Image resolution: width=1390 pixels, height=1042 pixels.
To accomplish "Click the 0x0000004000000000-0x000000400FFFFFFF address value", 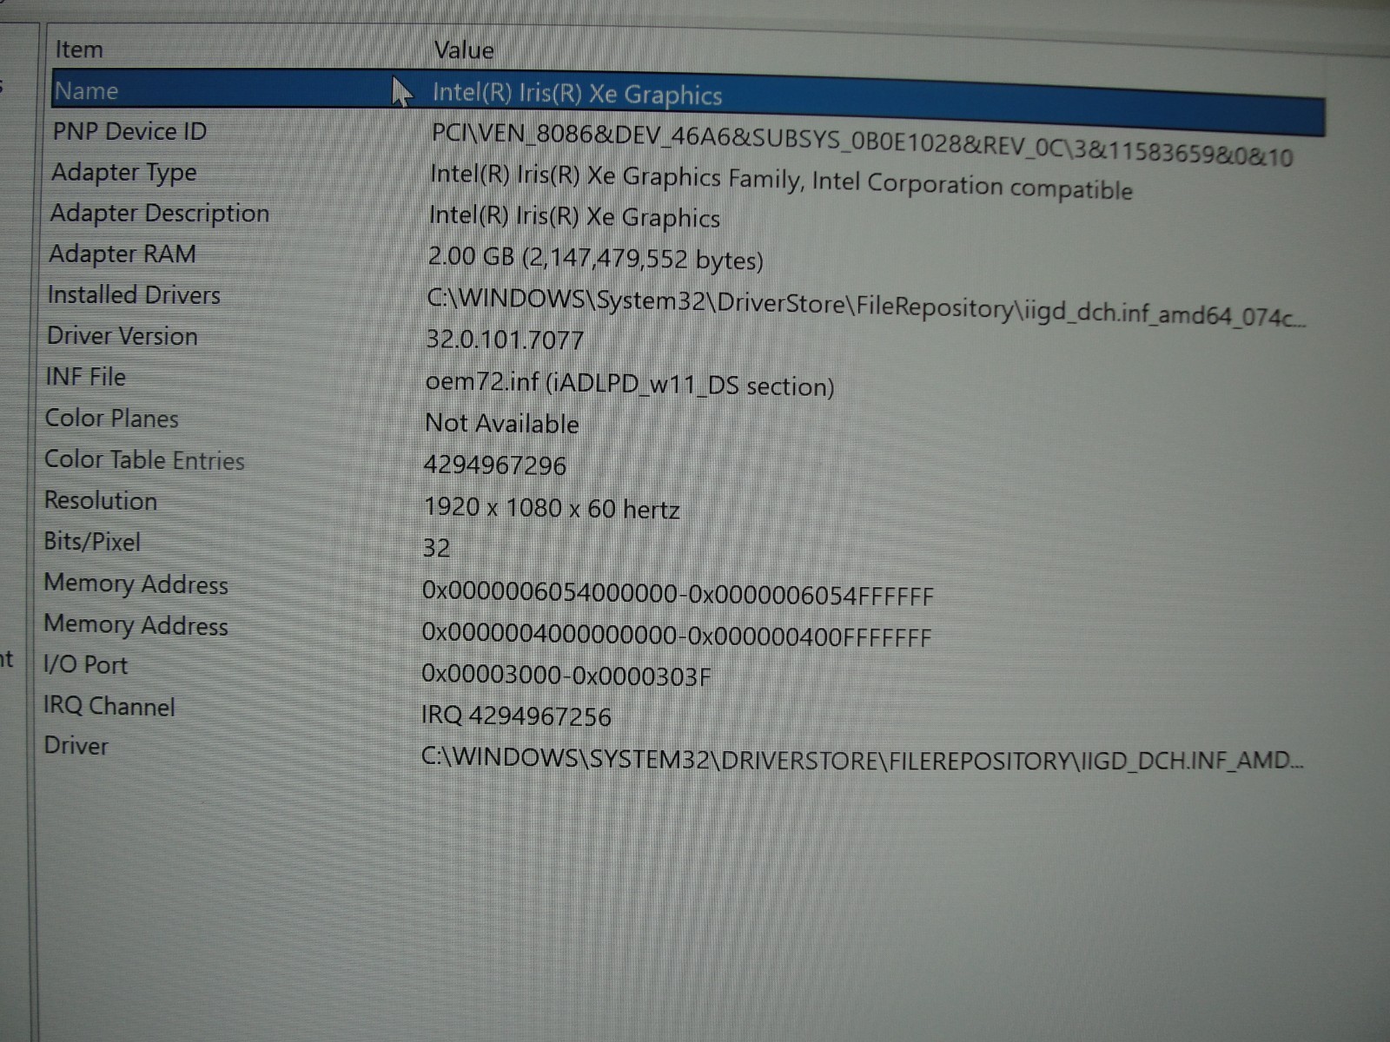I will point(677,636).
